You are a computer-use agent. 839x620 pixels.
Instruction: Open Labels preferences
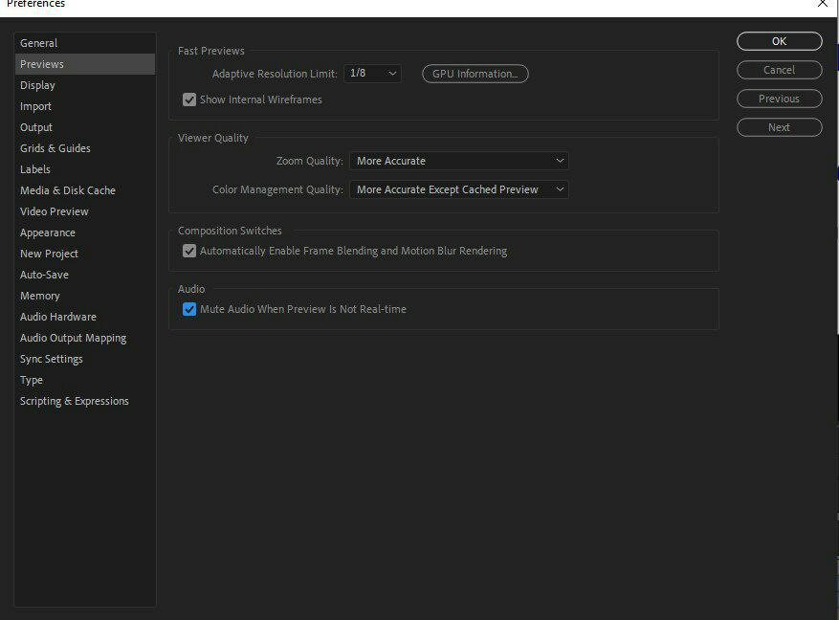tap(85, 169)
